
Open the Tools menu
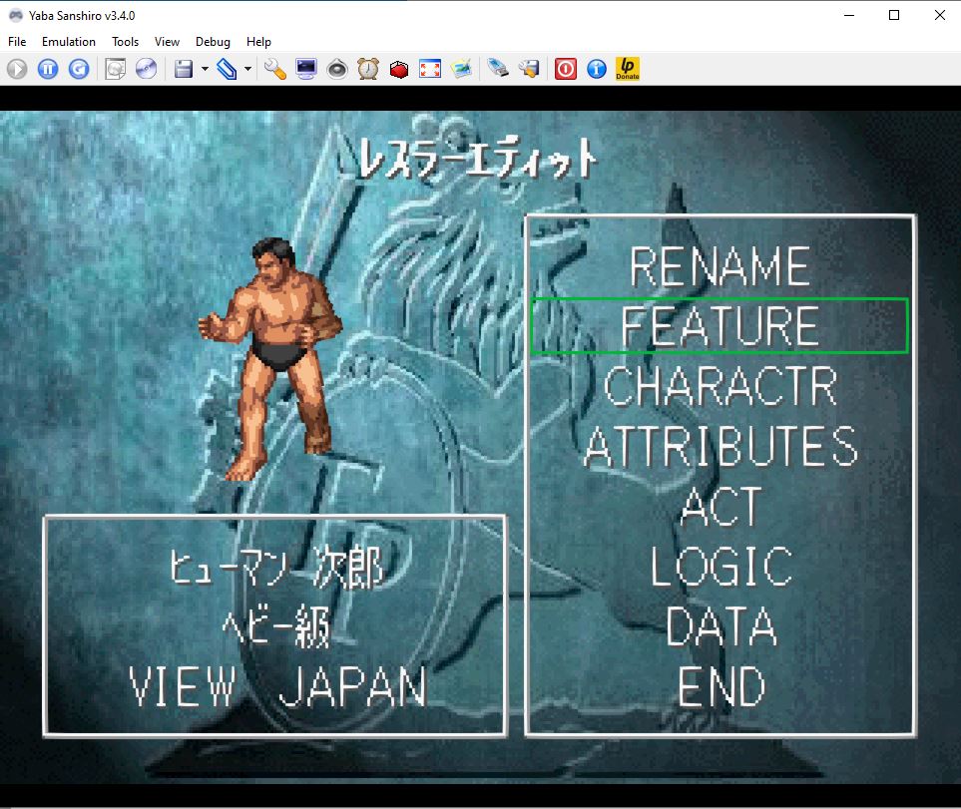pos(125,42)
